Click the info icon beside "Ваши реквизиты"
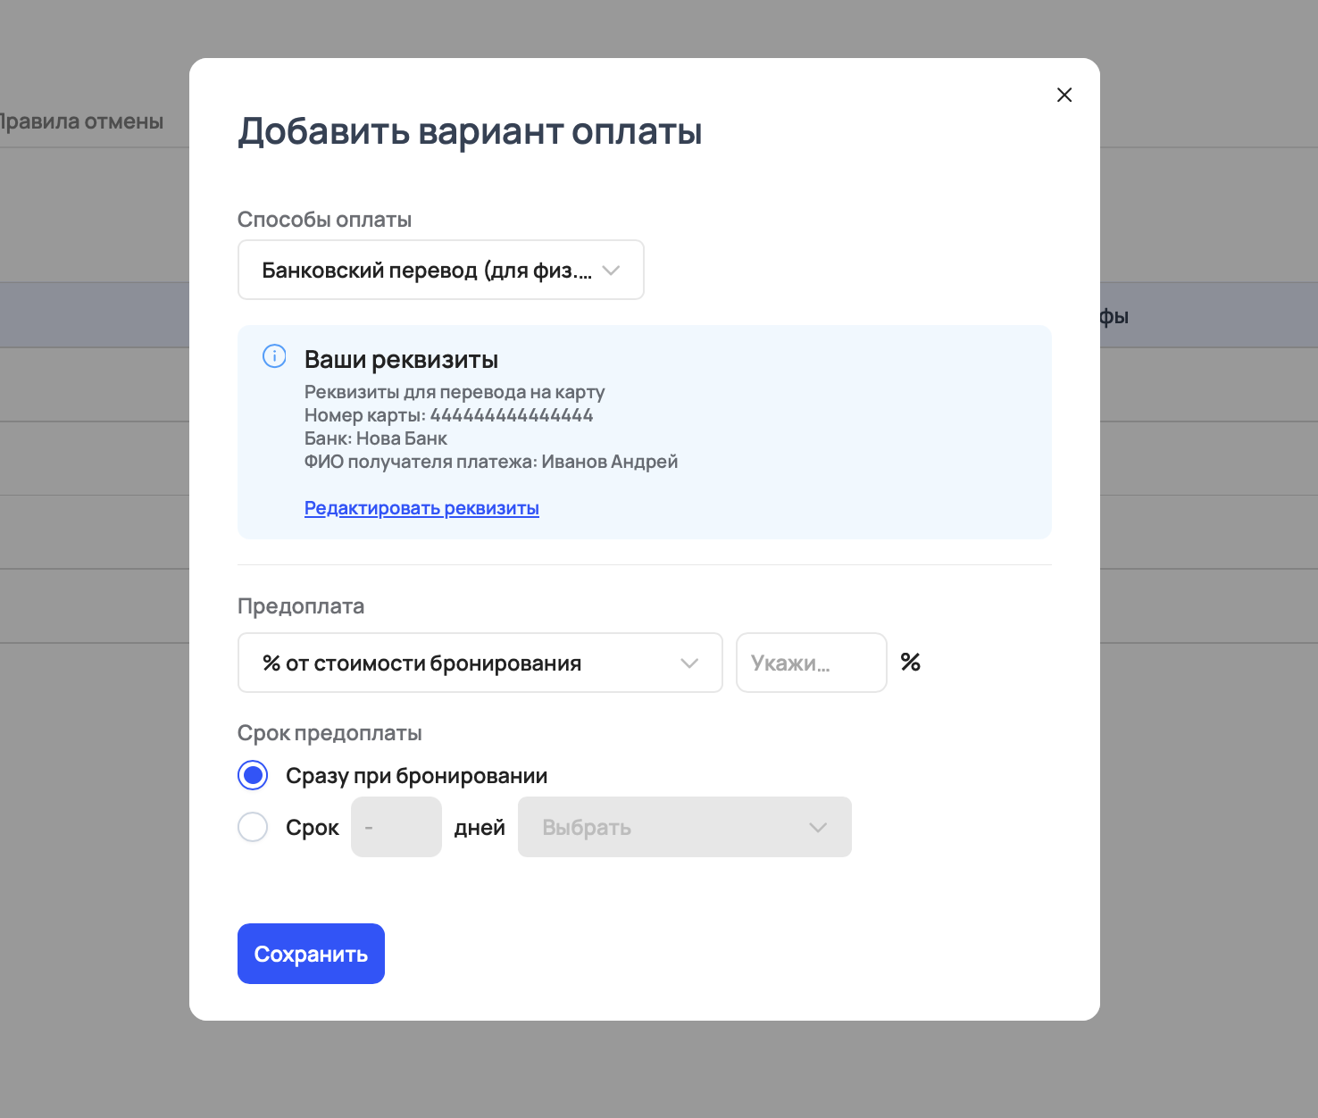This screenshot has height=1118, width=1318. pyautogui.click(x=274, y=356)
